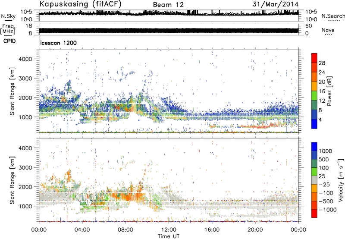Click the blue bottom segment of Power colorbar
Image resolution: width=345 pixels, height=239 pixels.
coord(314,124)
